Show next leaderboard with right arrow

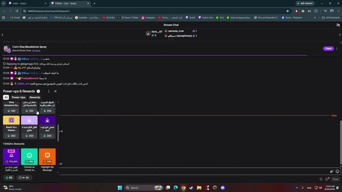[x=340, y=35]
